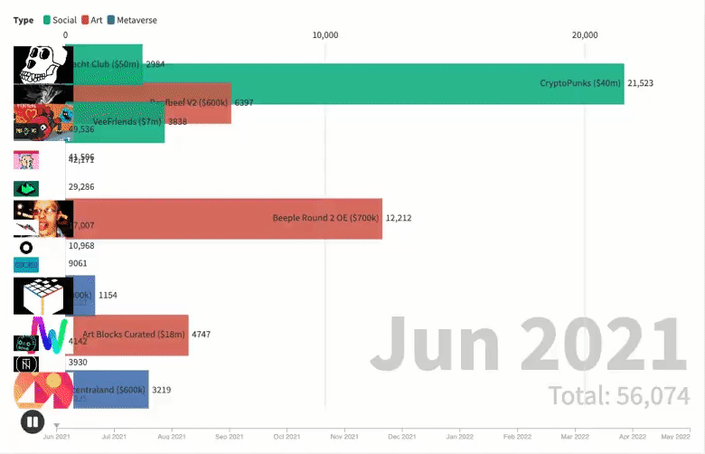This screenshot has height=454, width=705.
Task: Click the white cube thumbnail image
Action: tap(43, 296)
